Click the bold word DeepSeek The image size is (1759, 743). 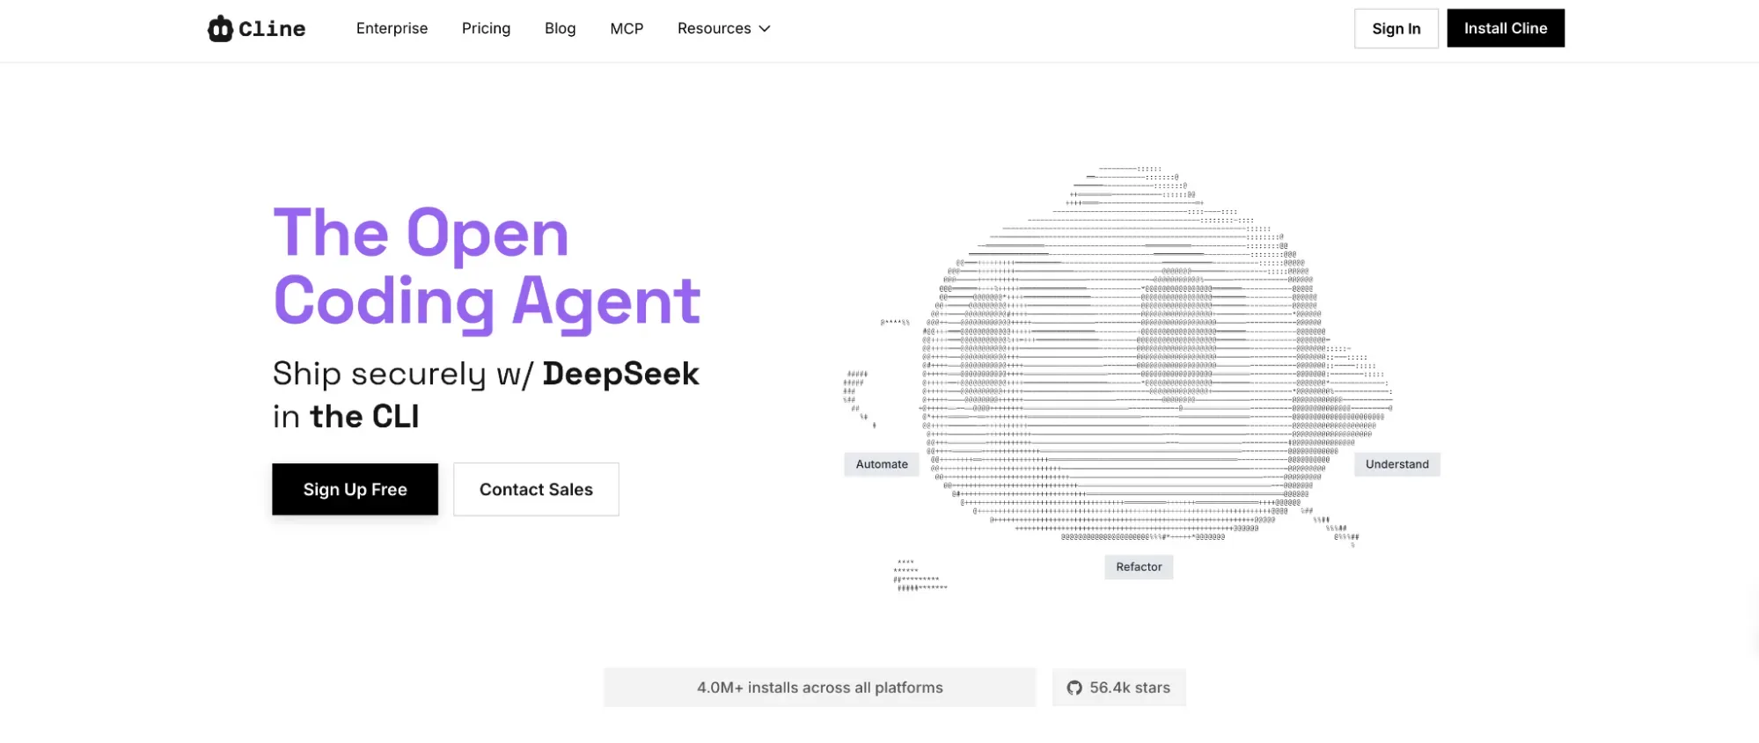[x=620, y=374]
